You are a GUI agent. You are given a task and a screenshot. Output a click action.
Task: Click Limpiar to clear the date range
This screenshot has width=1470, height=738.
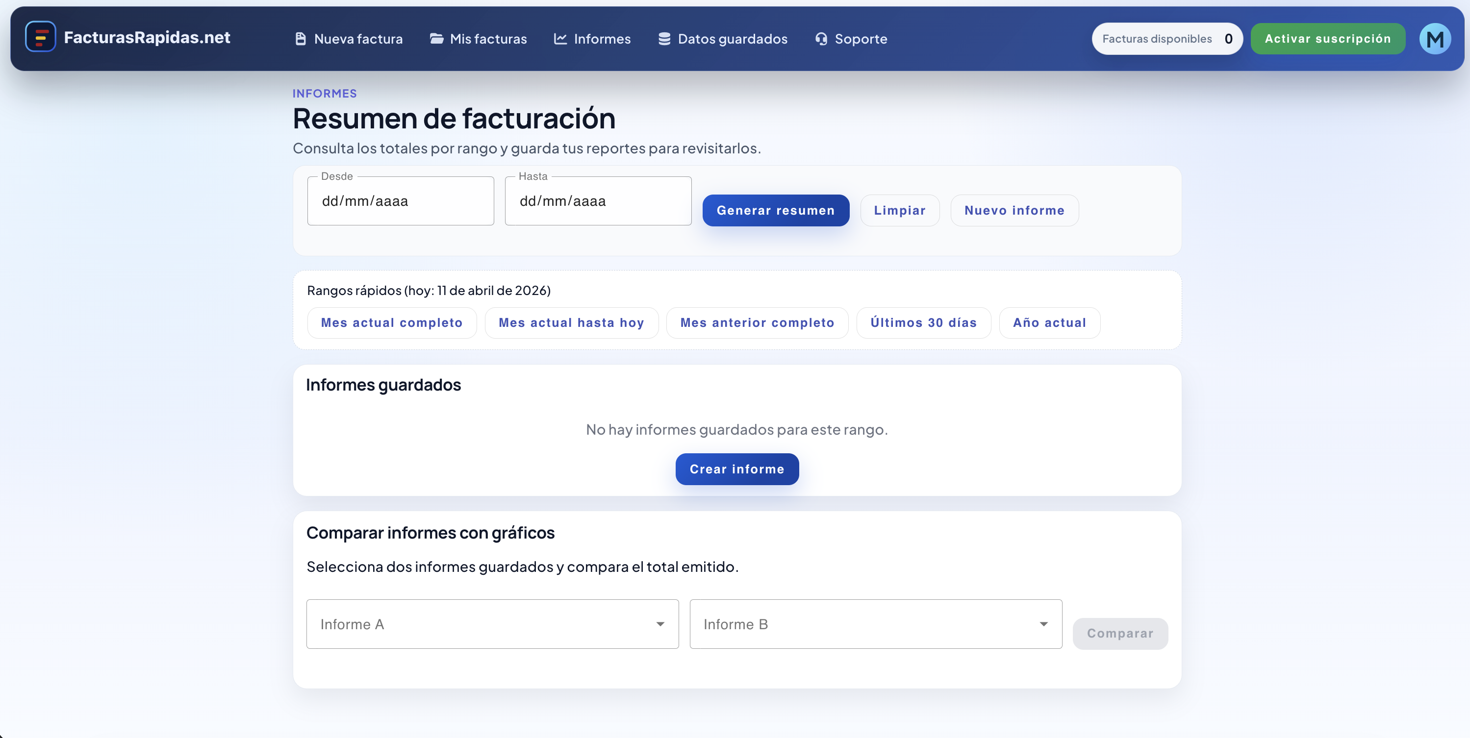click(899, 210)
